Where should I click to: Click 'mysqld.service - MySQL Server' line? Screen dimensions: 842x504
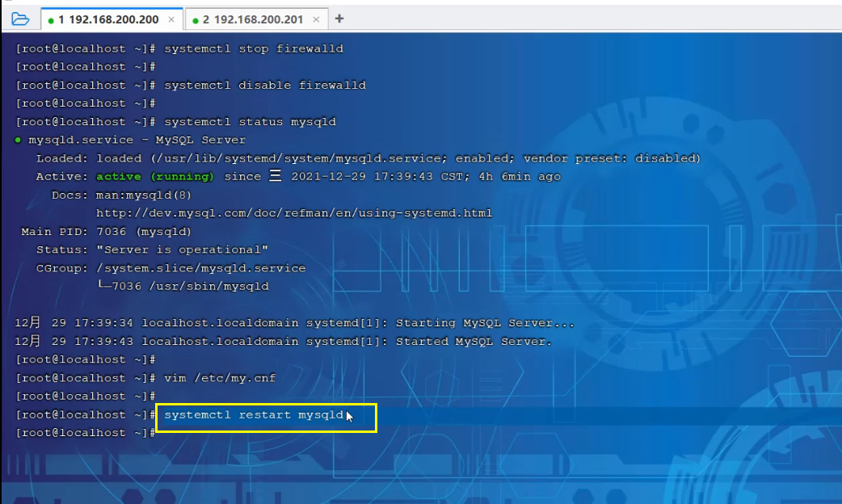click(130, 140)
